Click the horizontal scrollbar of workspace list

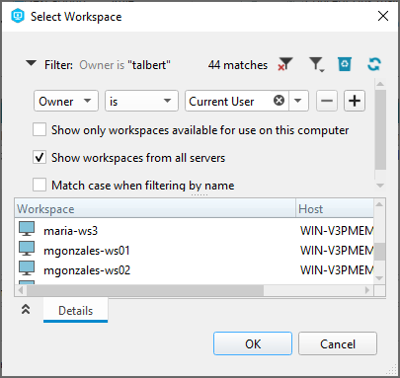(x=195, y=290)
